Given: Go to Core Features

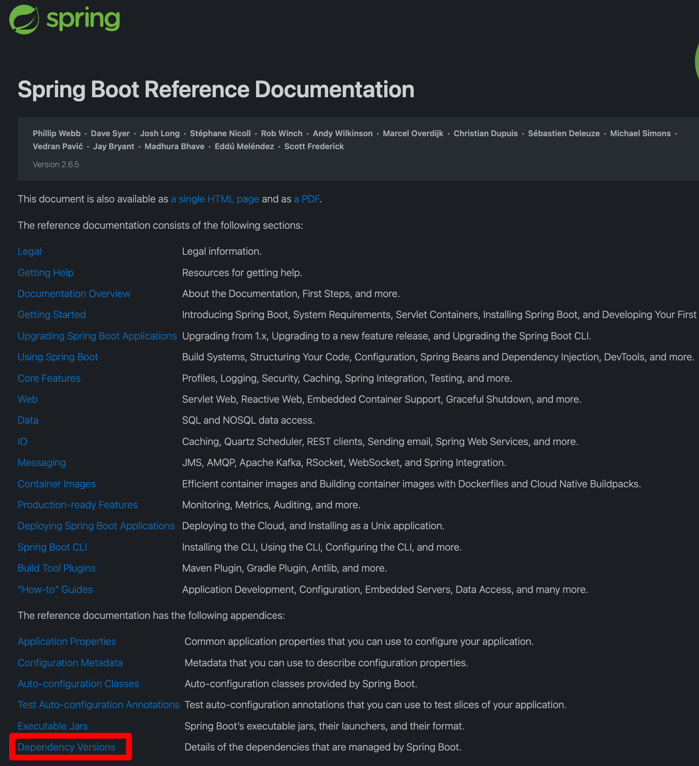Looking at the screenshot, I should click(49, 378).
